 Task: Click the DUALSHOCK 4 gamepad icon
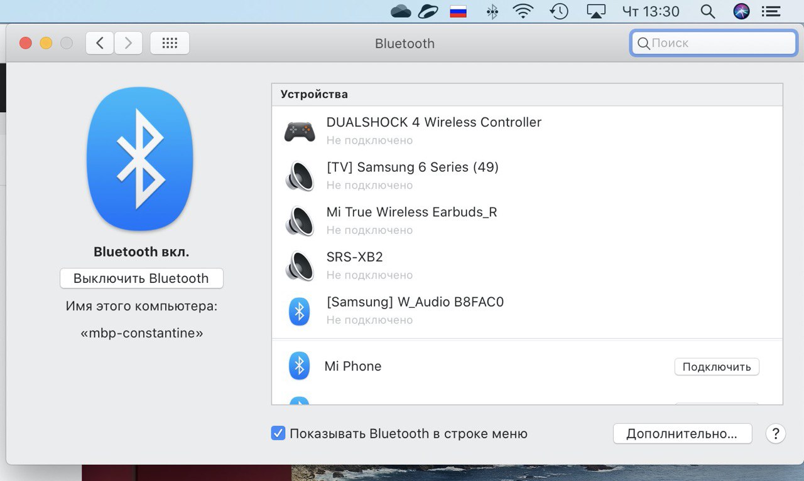point(299,131)
